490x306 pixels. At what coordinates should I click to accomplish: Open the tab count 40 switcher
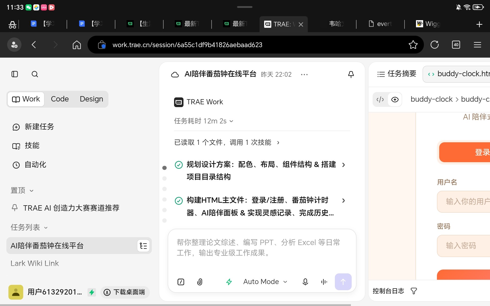(x=456, y=45)
